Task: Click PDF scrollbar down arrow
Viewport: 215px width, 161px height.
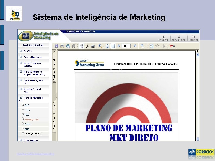Action: (x=198, y=139)
